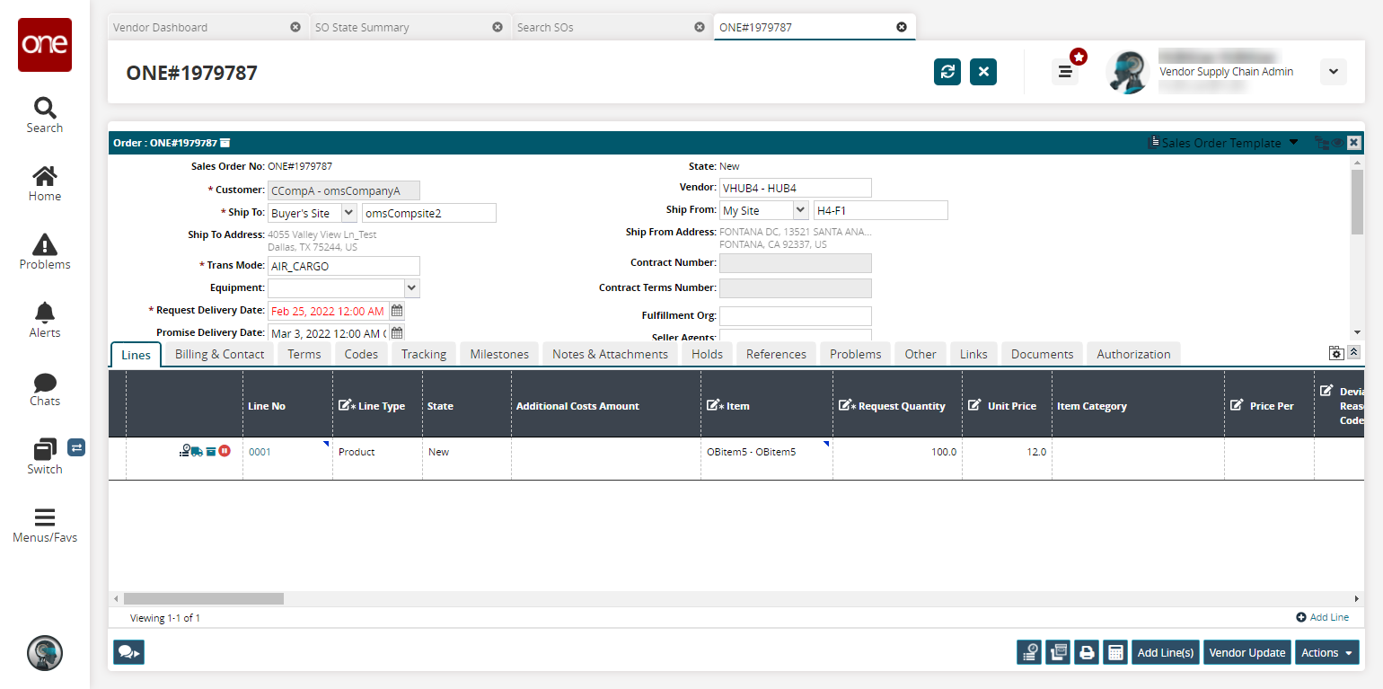Click the horizontal scrollbar under the lines grid

click(x=204, y=598)
